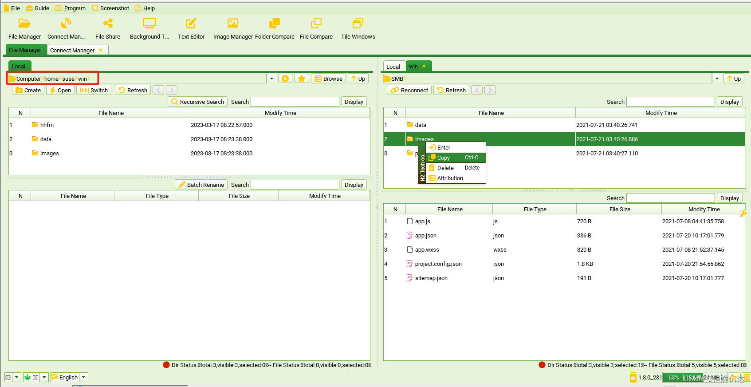Select the images folder in local pane
The width and height of the screenshot is (751, 387).
pos(189,153)
